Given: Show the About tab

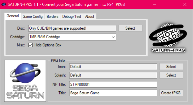Looking at the screenshot, I should pos(89,16).
